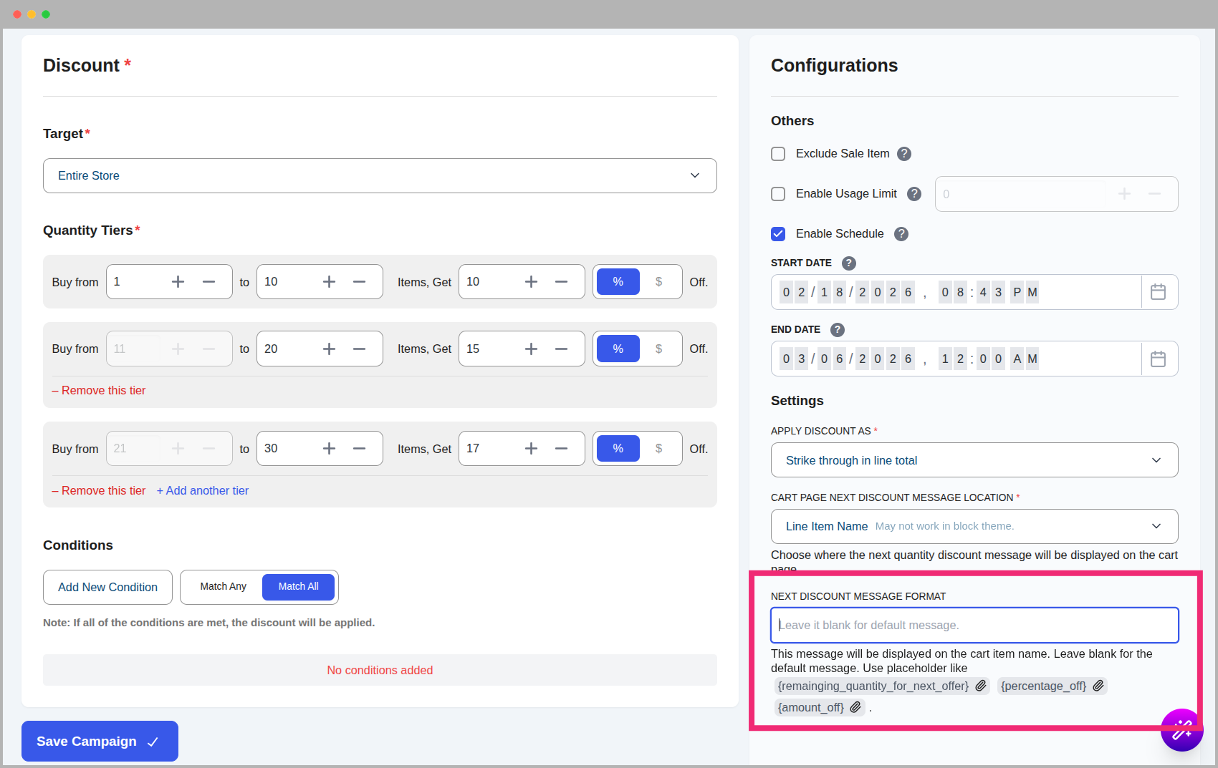Open Cart Page Message Location dropdown

coord(974,527)
